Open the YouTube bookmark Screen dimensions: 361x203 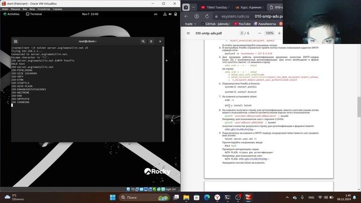click(242, 24)
